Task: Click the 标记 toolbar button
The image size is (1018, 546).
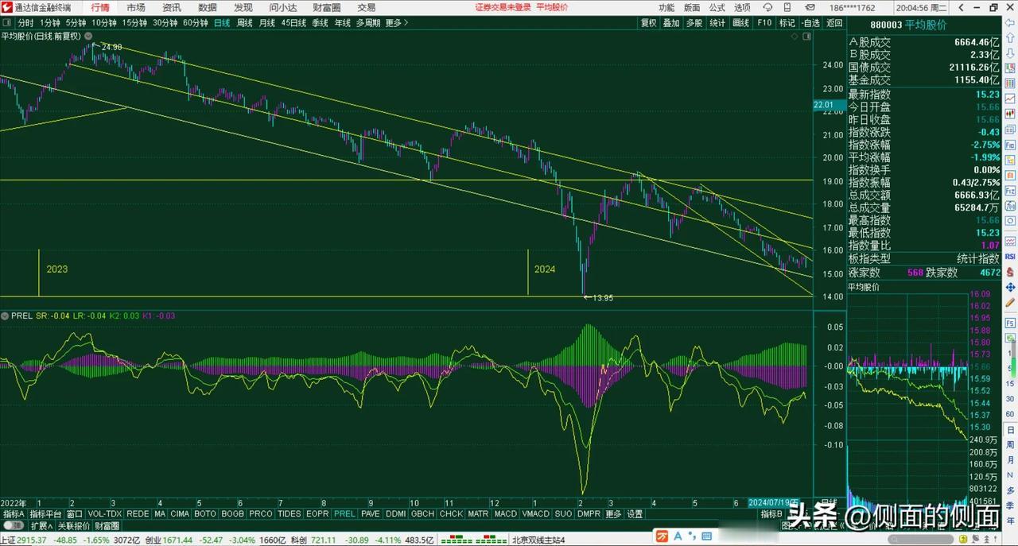Action: point(787,23)
